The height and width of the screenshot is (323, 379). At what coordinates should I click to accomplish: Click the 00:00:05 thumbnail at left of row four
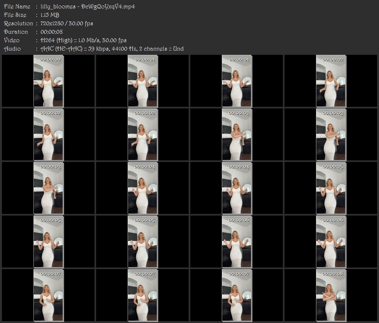tap(48, 242)
